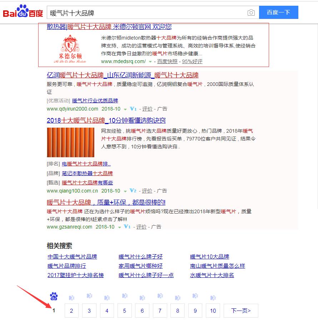Open 暖气片十大品牌，质量+环保 result title
318x328 pixels.
click(106, 202)
